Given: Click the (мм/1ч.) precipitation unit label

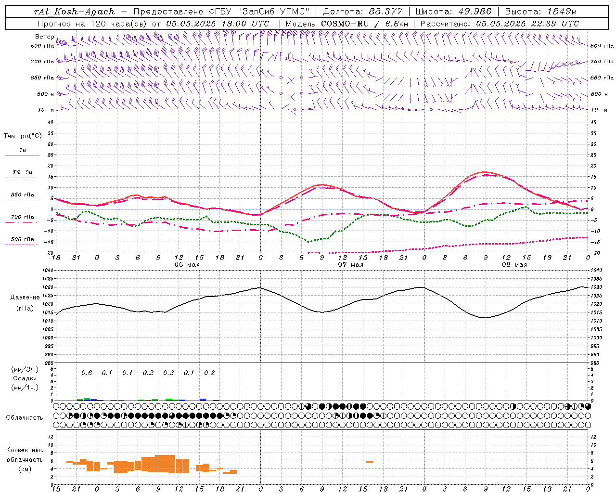Looking at the screenshot, I should click(25, 388).
